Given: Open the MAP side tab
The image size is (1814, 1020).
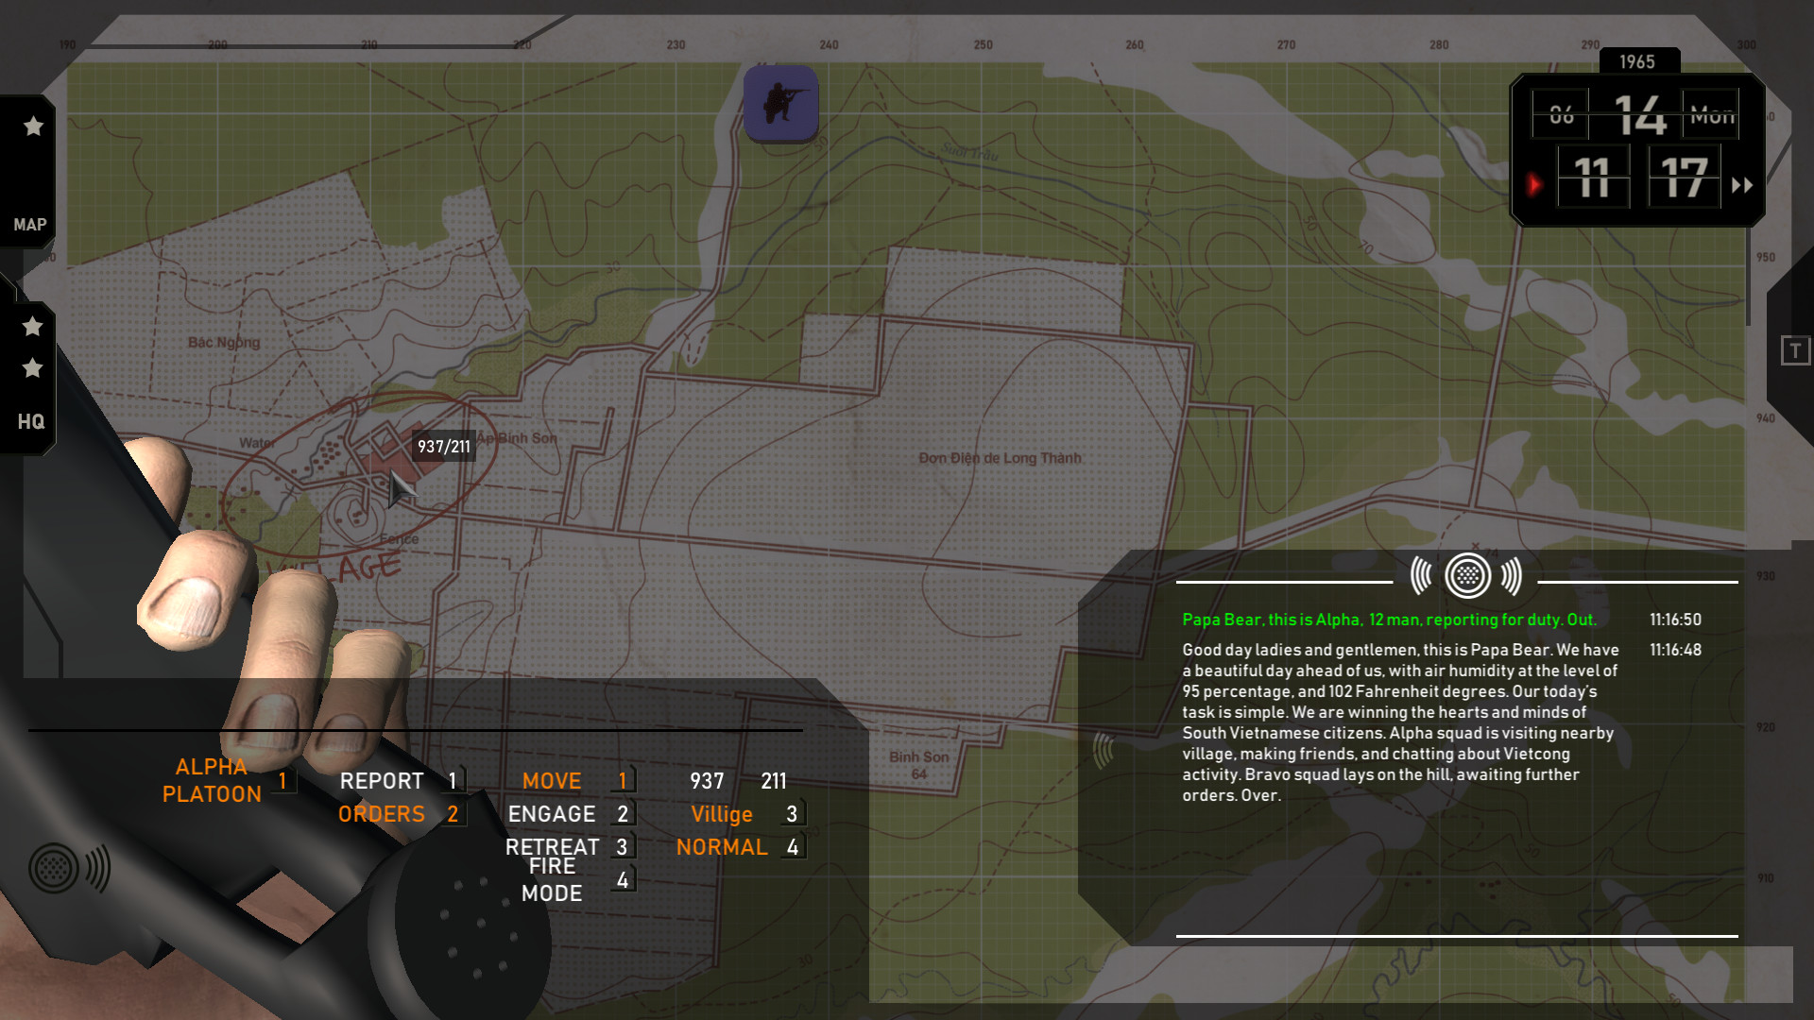Looking at the screenshot, I should click(29, 225).
